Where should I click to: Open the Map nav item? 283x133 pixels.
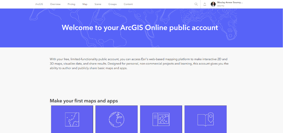[85, 4]
